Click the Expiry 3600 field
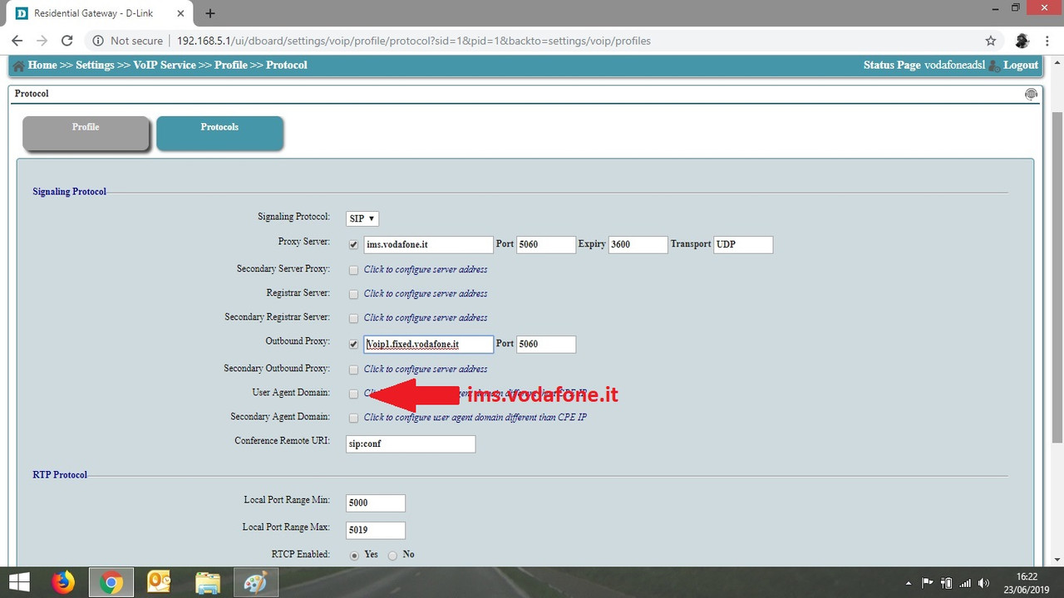The height and width of the screenshot is (598, 1064). click(638, 245)
